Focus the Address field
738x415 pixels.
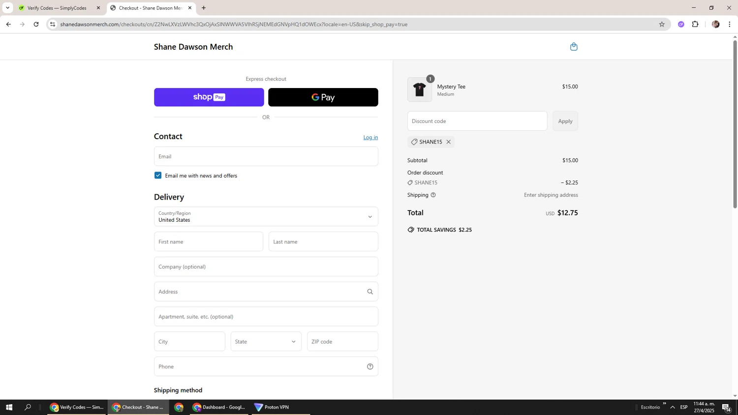click(266, 292)
